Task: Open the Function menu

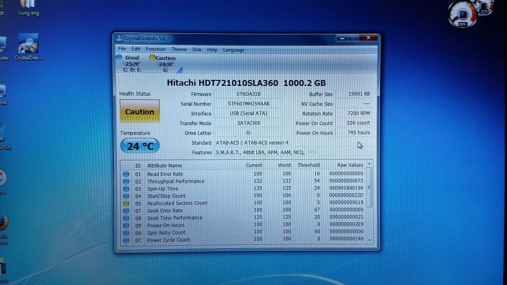Action: 156,49
